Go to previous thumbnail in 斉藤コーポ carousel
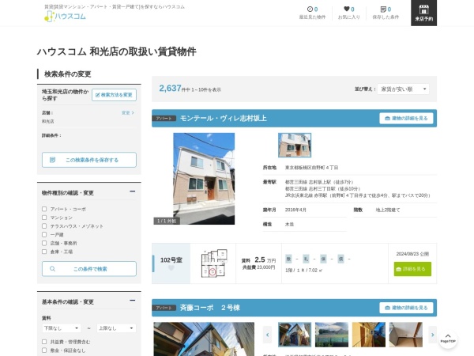 click(x=267, y=335)
